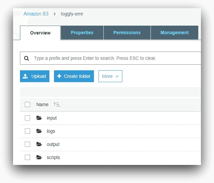Click the search magnifier icon
Screen dimensions: 214x183
point(27,58)
